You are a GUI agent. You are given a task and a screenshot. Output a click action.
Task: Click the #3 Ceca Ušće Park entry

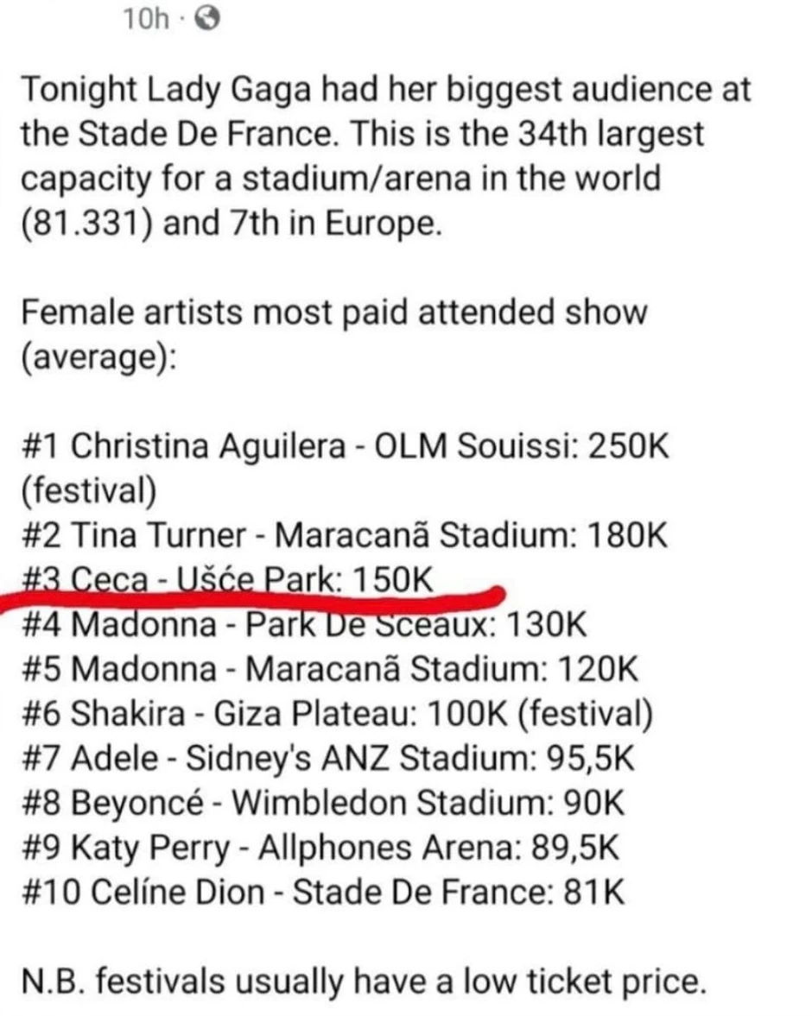[230, 578]
